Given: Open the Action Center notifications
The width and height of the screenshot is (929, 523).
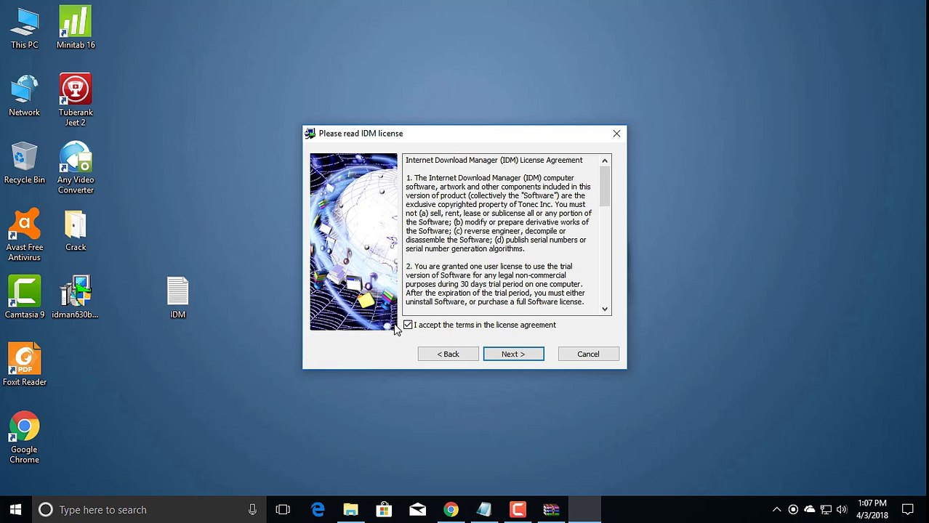Looking at the screenshot, I should (x=907, y=509).
